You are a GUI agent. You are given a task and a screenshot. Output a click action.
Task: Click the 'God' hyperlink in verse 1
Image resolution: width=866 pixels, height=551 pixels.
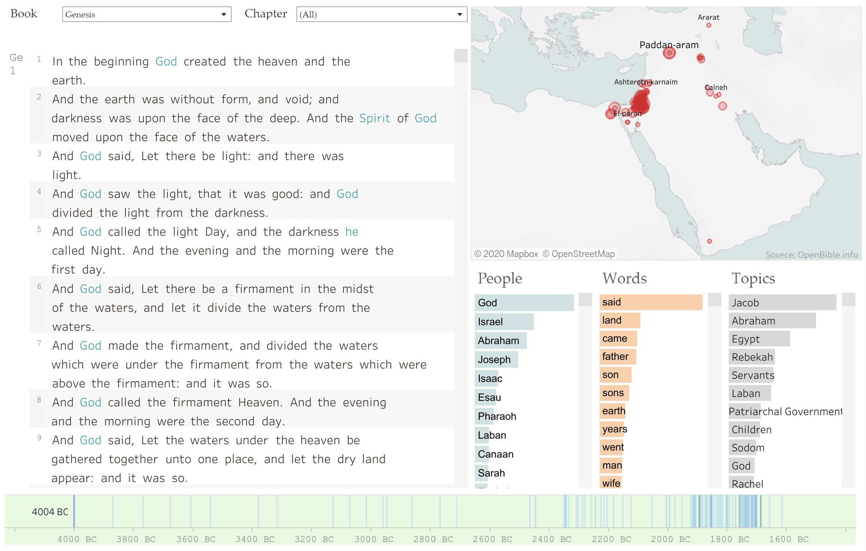166,61
